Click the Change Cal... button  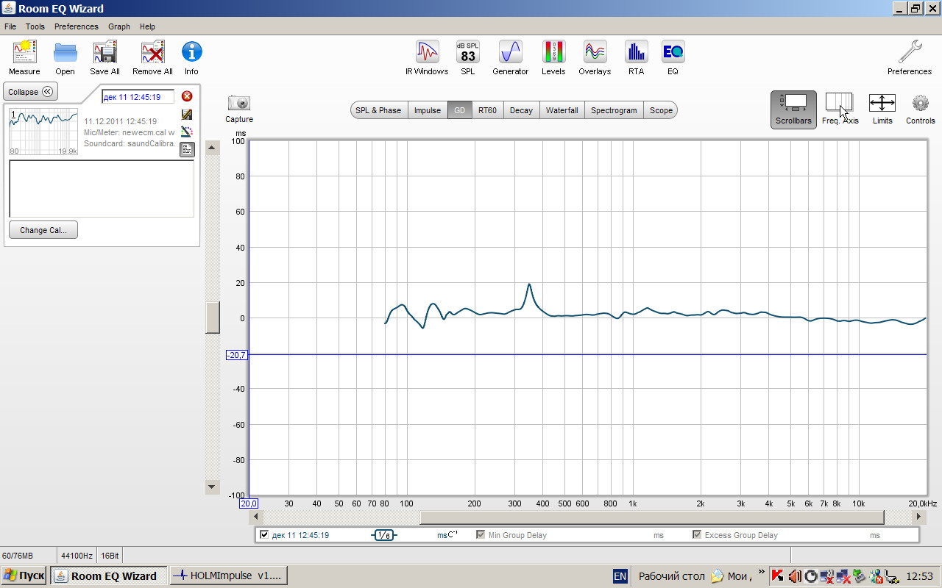pos(43,230)
